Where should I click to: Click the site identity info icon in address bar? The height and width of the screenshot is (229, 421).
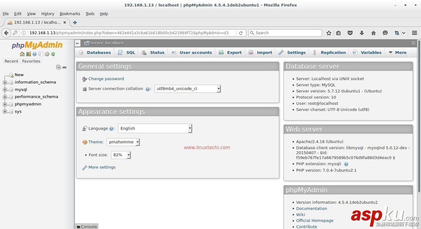coord(23,33)
